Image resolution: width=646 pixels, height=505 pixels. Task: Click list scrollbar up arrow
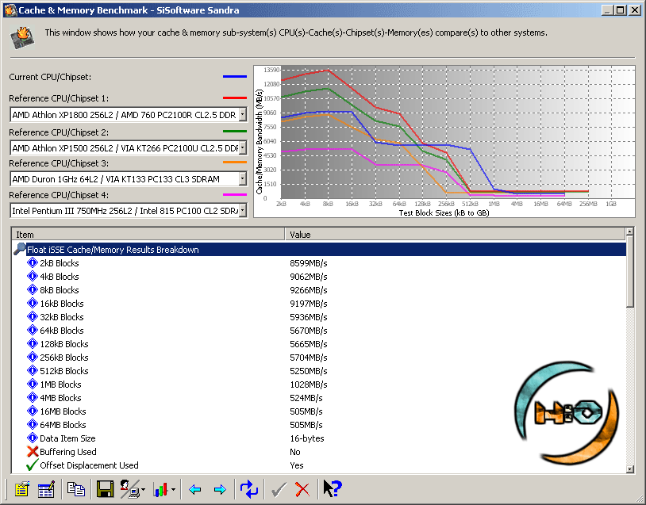pos(629,232)
